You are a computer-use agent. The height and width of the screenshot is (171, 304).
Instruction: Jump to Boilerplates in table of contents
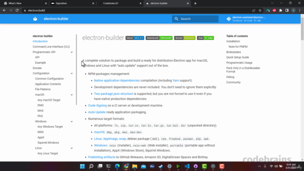pyautogui.click(x=233, y=52)
